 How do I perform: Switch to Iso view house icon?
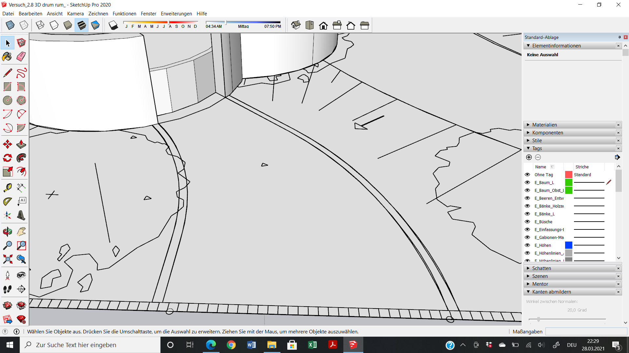tap(296, 25)
